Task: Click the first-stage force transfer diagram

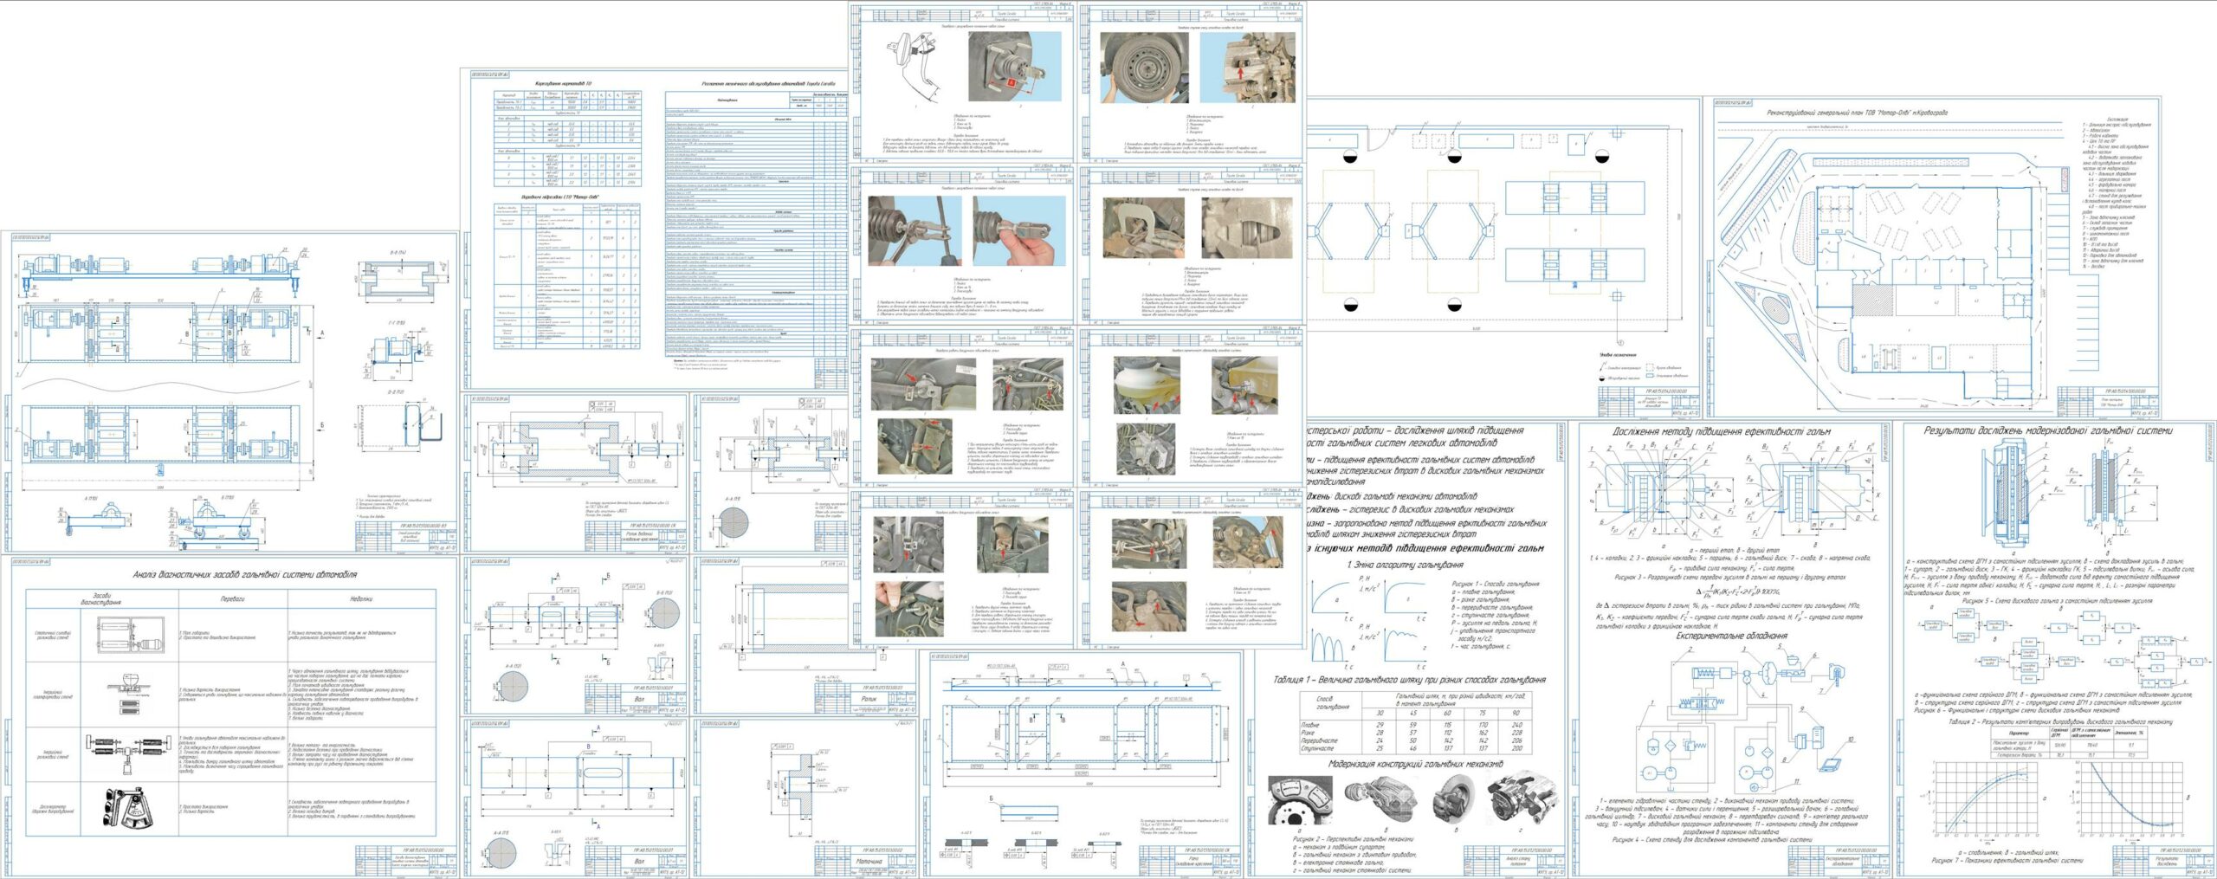Action: [x=1659, y=490]
